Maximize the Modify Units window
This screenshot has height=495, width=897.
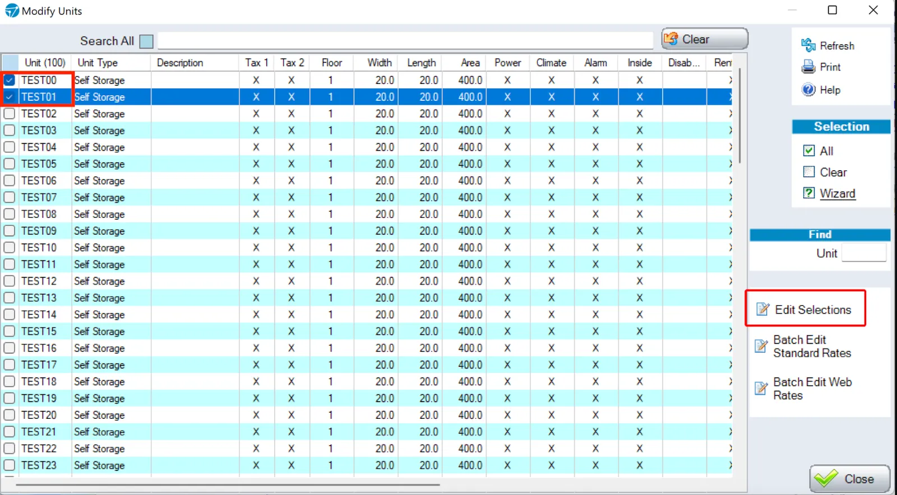click(x=833, y=10)
